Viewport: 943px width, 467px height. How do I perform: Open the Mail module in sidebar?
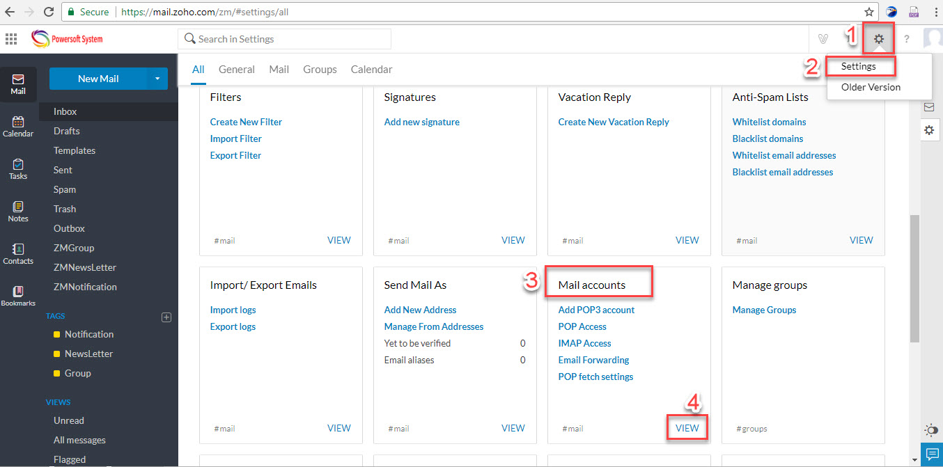[x=18, y=84]
